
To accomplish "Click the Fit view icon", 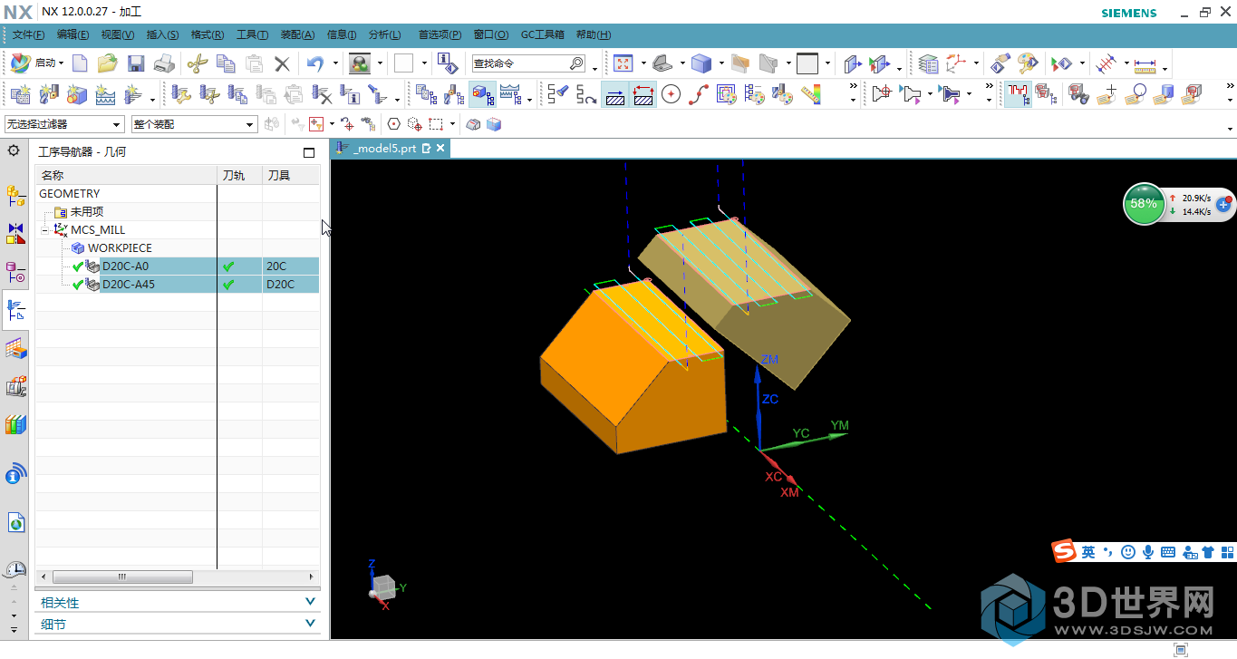I will 623,63.
